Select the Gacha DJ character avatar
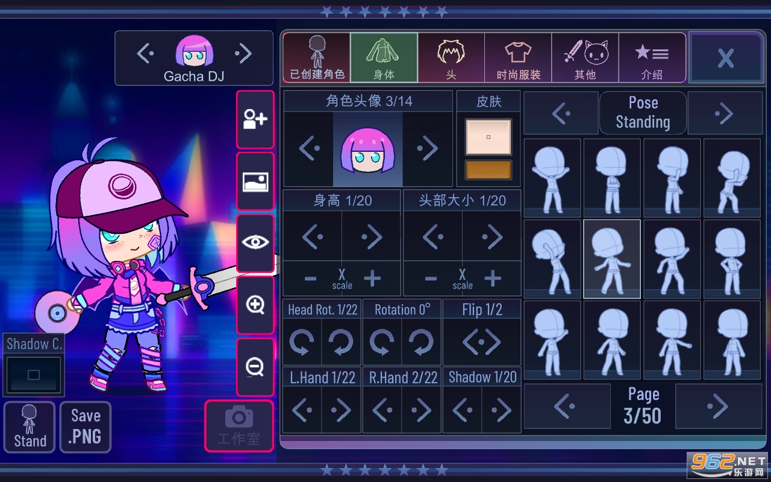The height and width of the screenshot is (482, 771). [194, 51]
